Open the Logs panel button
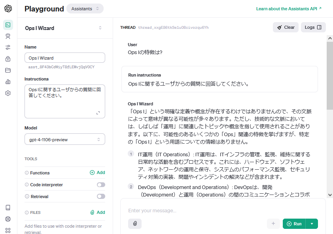The image size is (333, 234). tap(313, 27)
